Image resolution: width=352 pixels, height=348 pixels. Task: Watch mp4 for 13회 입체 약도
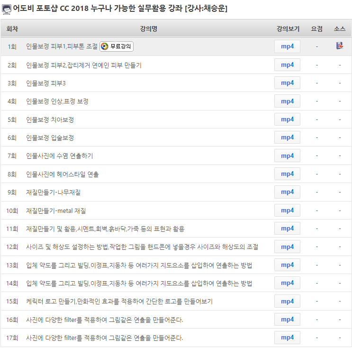point(287,265)
